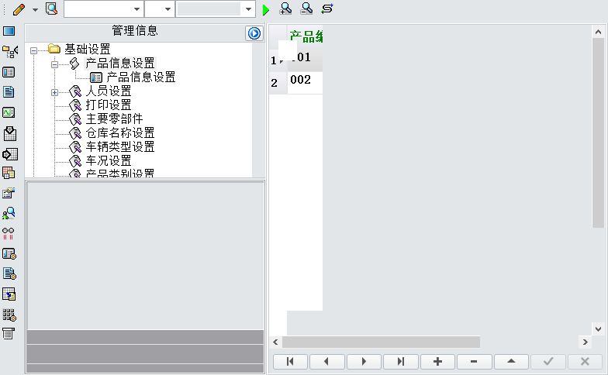This screenshot has height=375, width=608.
Task: Click the list box icon at sidebar bottom
Action: click(x=8, y=333)
